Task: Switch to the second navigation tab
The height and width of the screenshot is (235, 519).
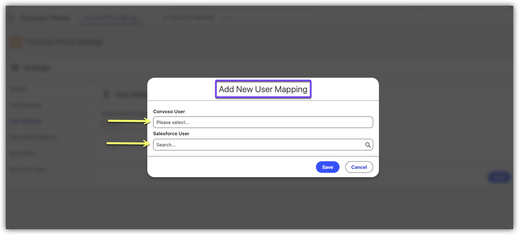Action: pos(188,18)
